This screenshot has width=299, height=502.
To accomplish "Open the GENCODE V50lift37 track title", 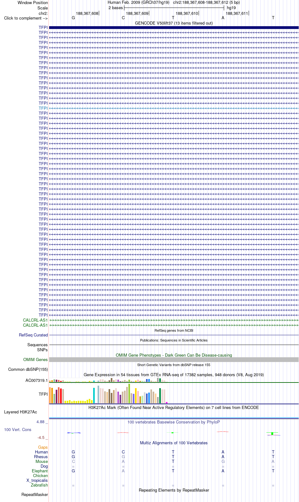I will [174, 23].
